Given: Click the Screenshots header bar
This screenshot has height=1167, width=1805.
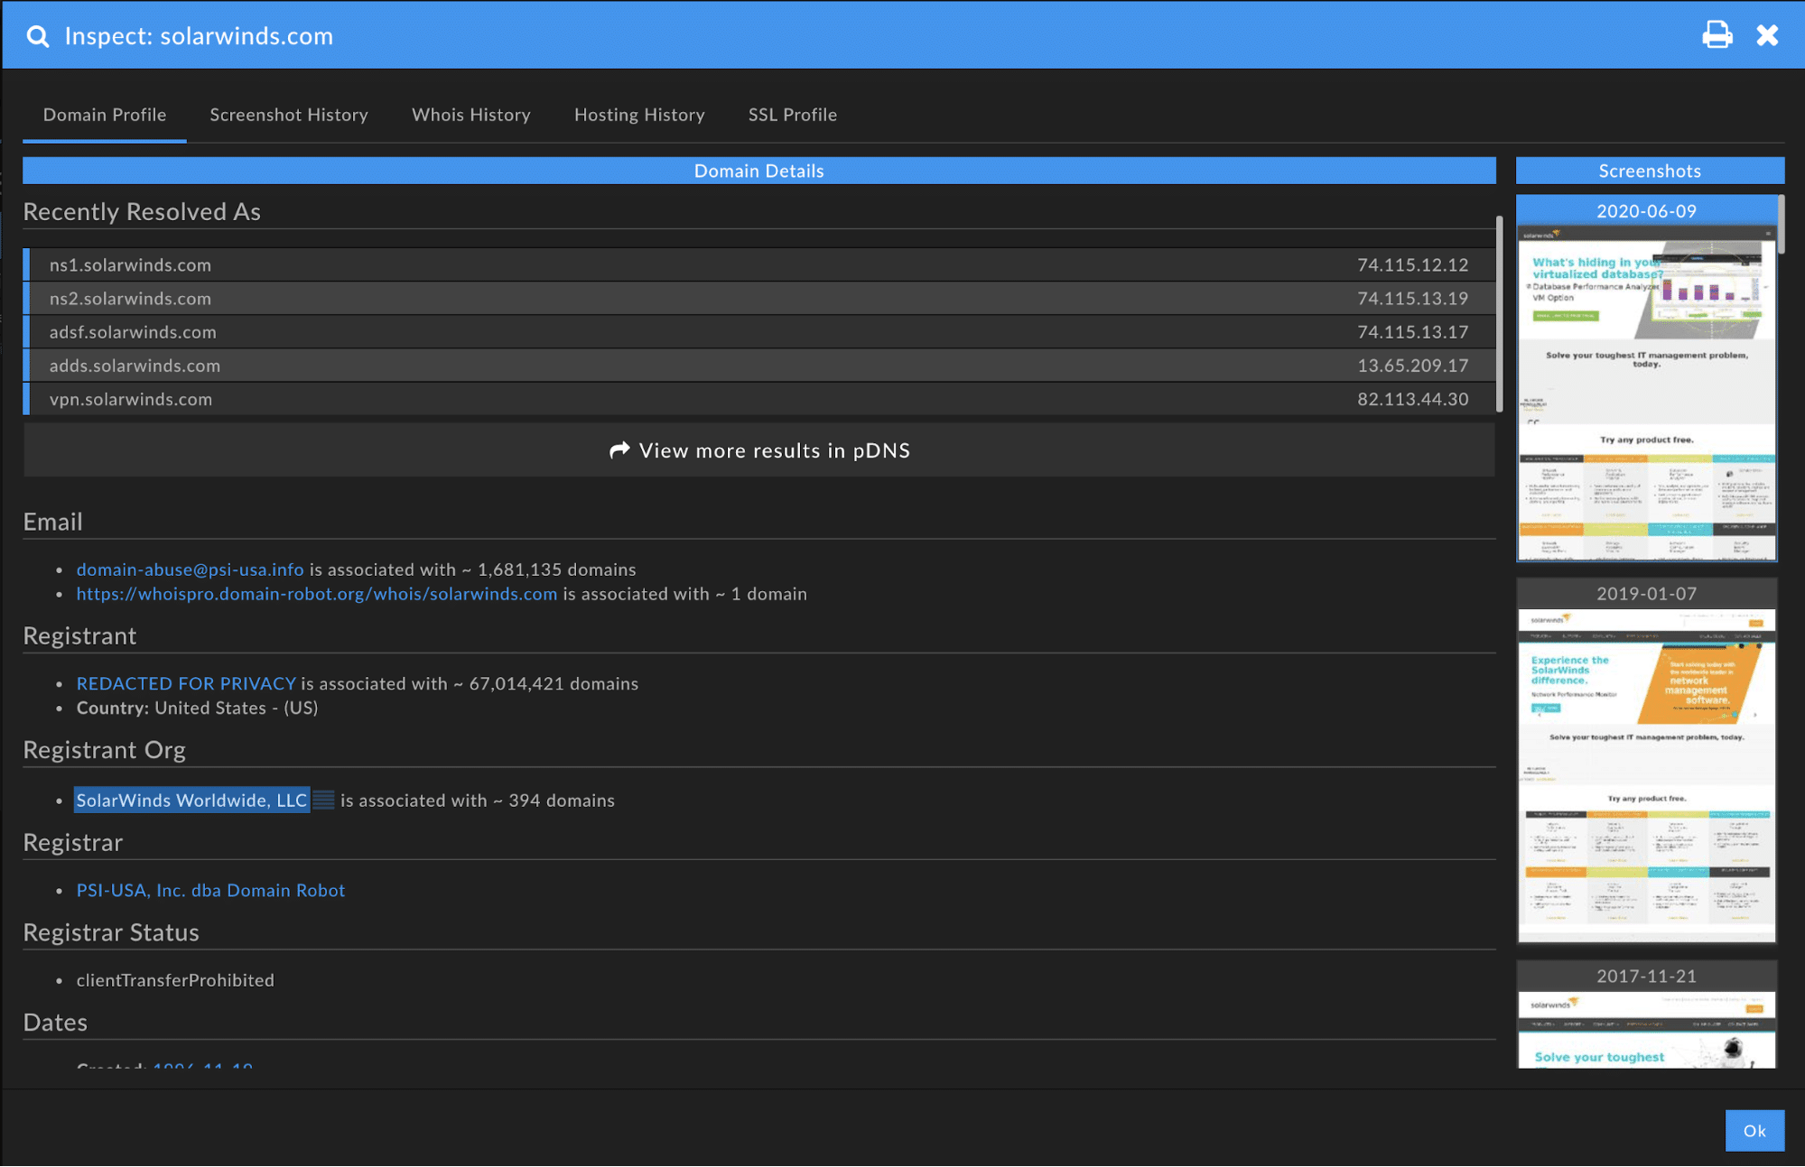Looking at the screenshot, I should (x=1650, y=171).
